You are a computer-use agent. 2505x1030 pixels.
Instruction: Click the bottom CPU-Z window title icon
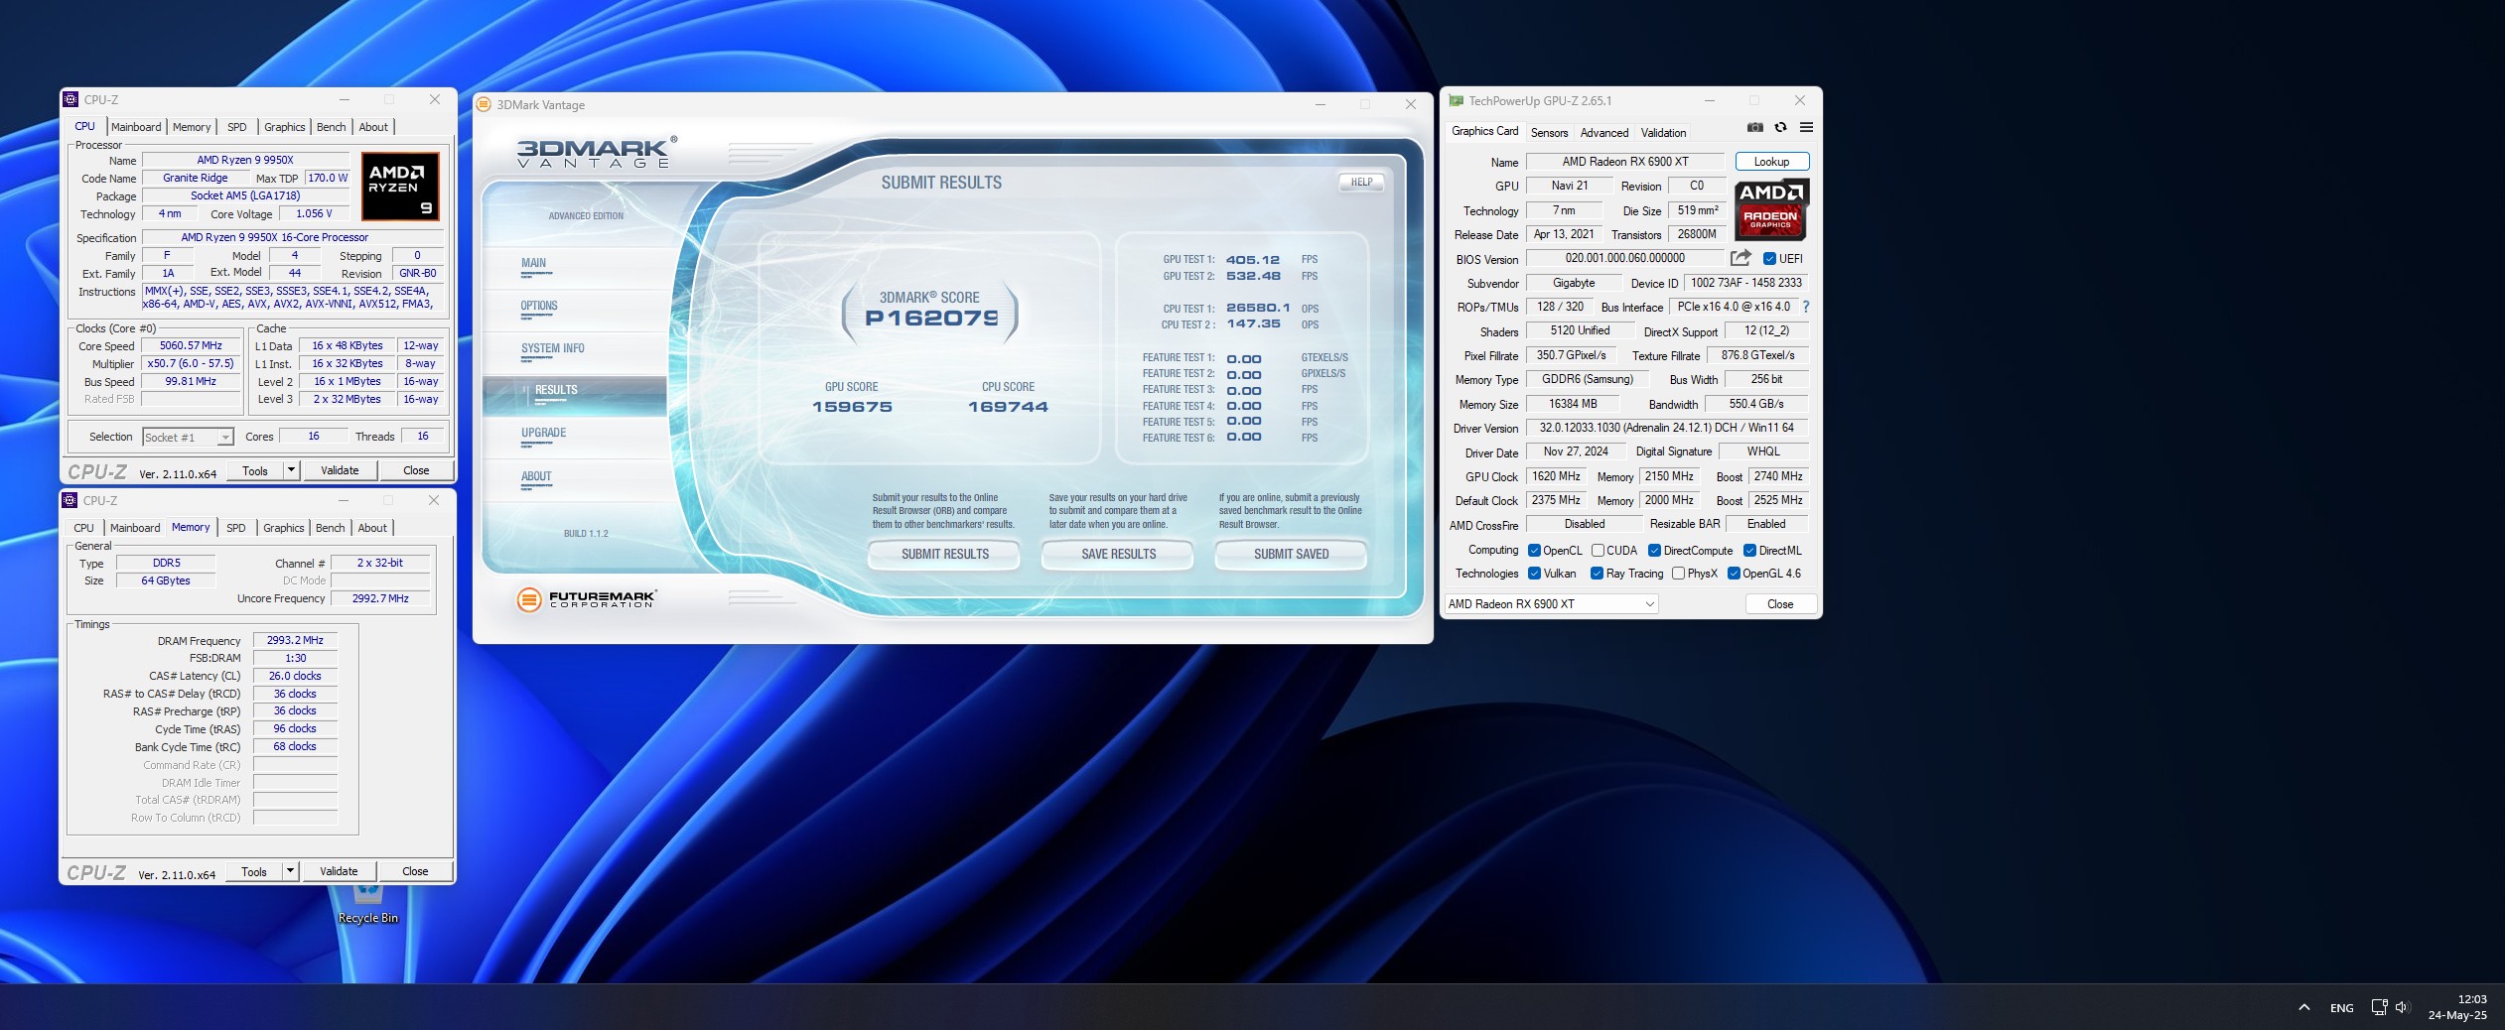coord(70,500)
